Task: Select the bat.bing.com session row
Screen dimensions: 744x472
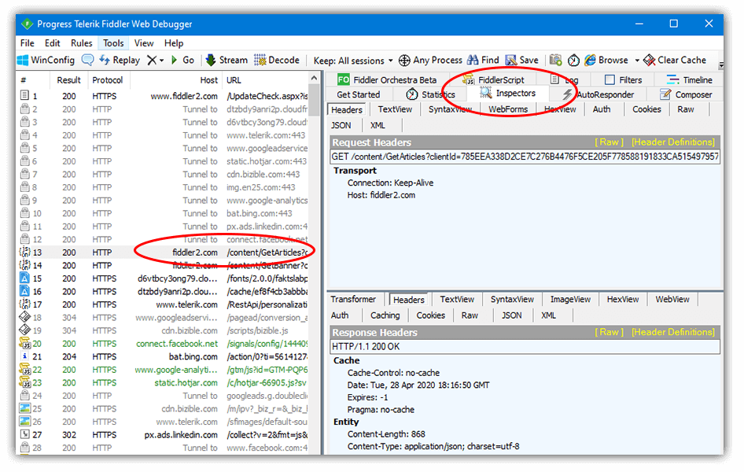Action: tap(164, 356)
